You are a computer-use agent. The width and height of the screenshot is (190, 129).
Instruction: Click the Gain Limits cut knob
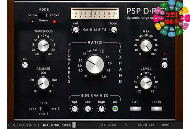(76, 30)
